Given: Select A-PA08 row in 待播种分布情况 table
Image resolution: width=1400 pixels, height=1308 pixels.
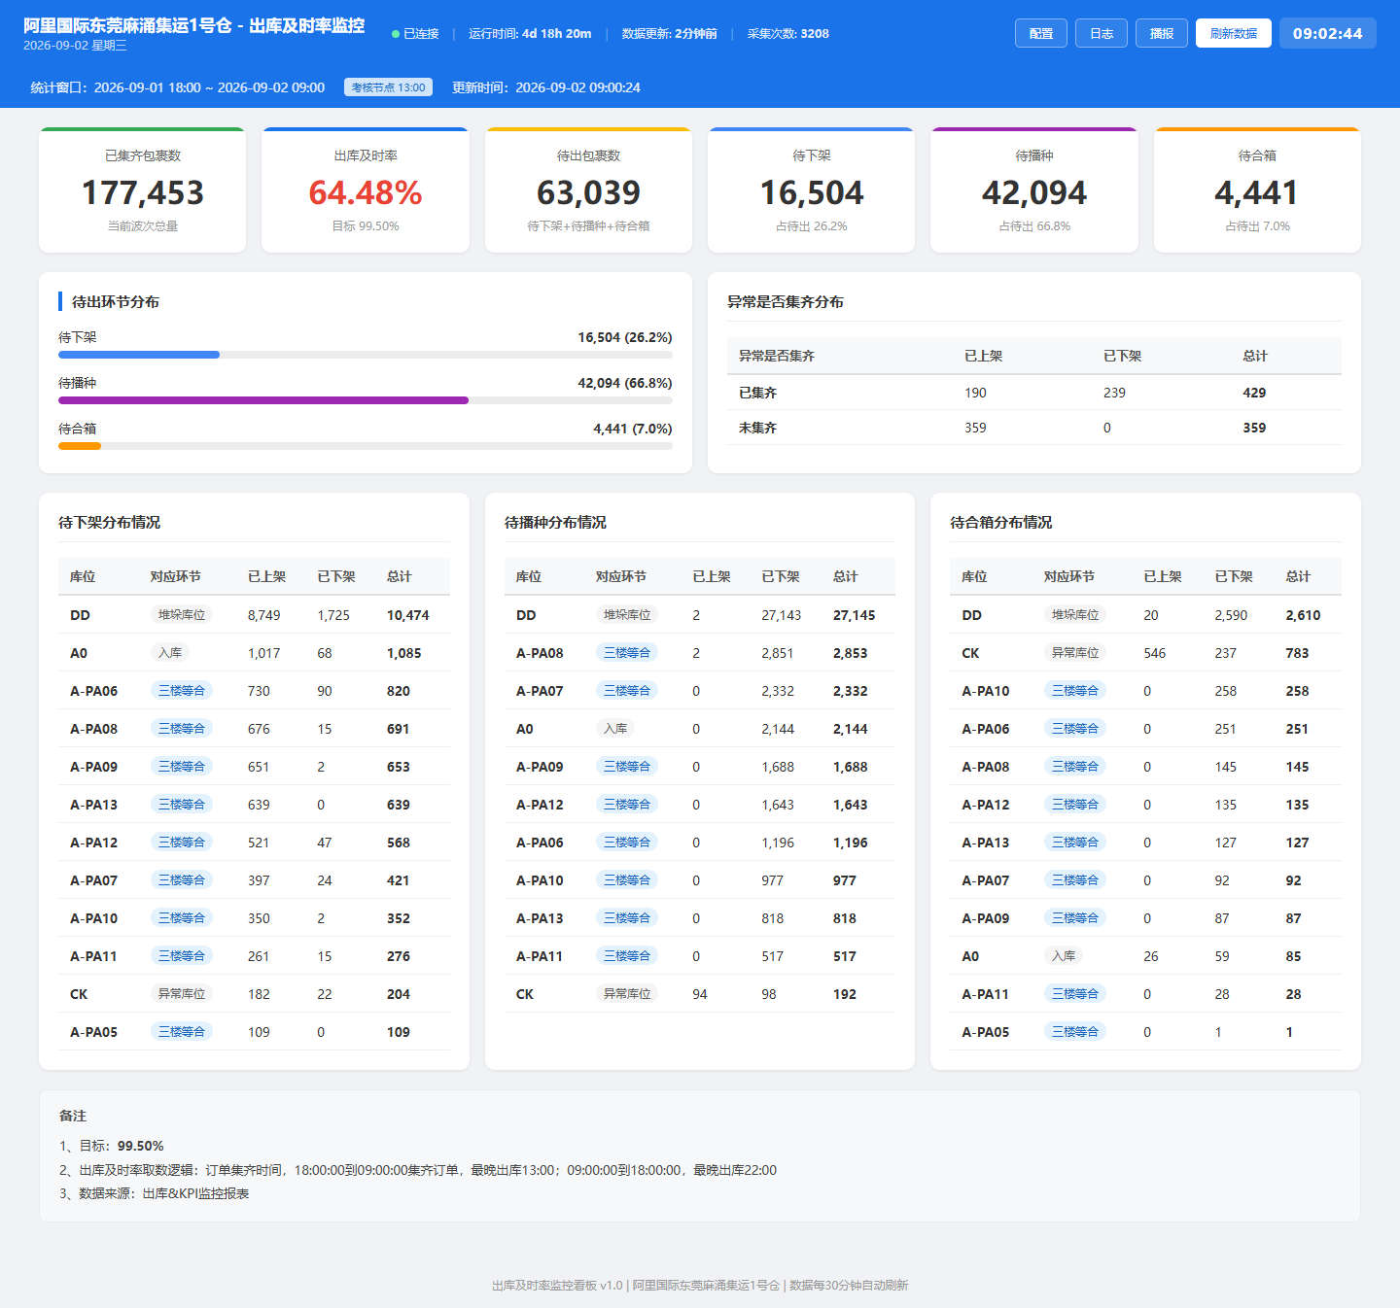Looking at the screenshot, I should 700,653.
